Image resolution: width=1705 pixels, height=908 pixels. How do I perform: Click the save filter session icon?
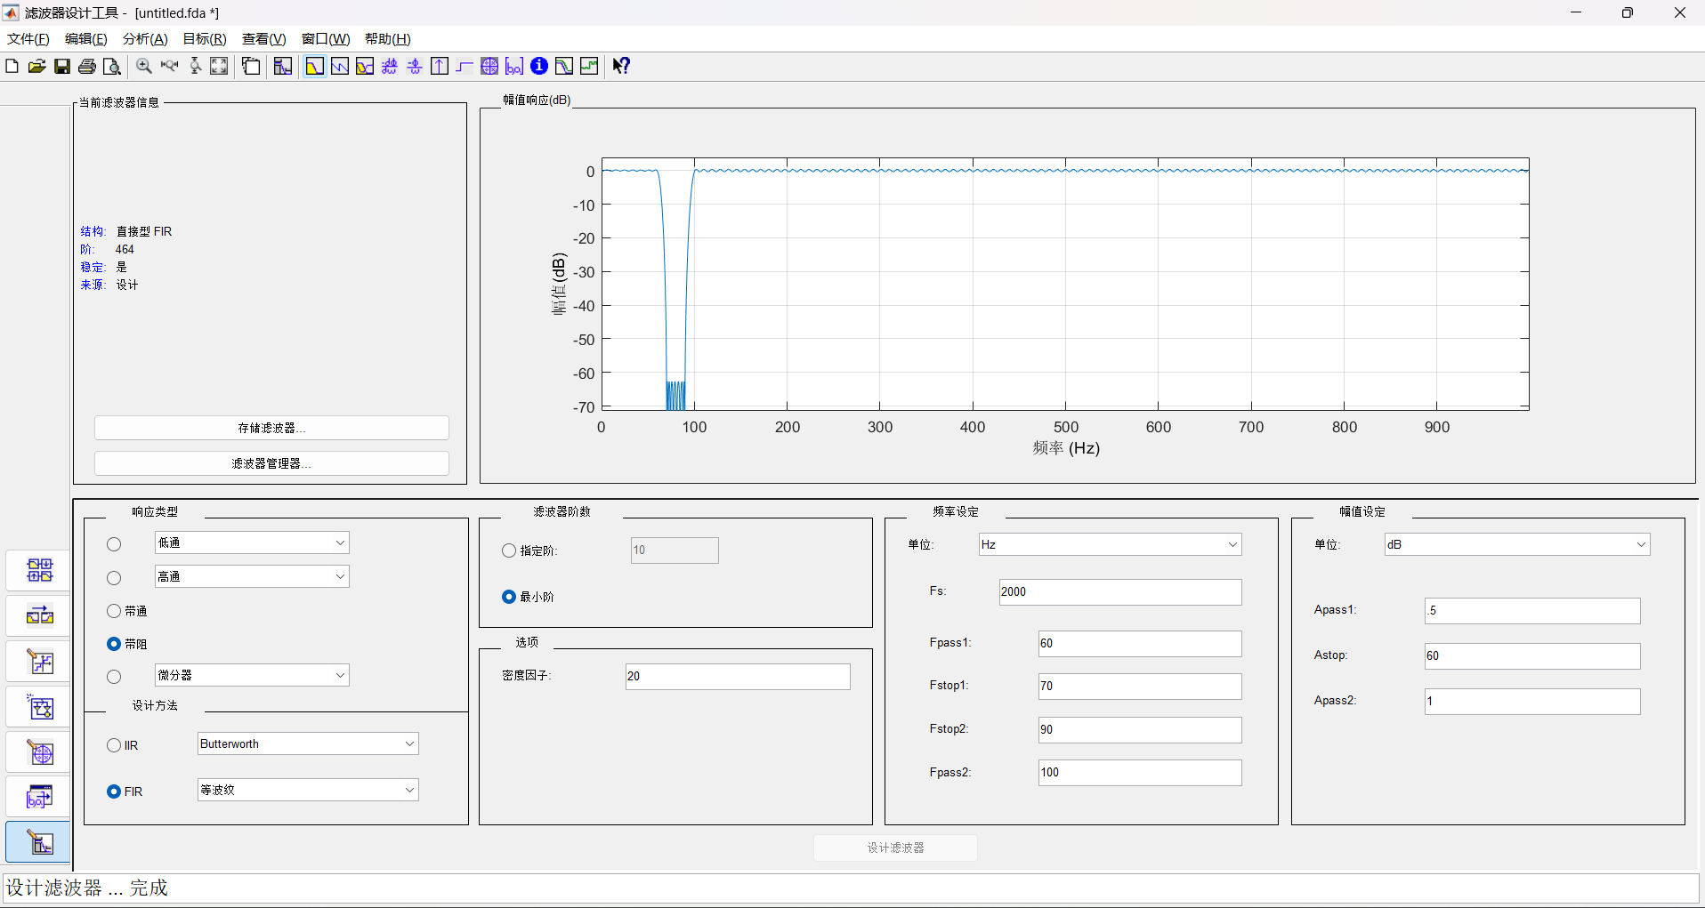tap(62, 67)
